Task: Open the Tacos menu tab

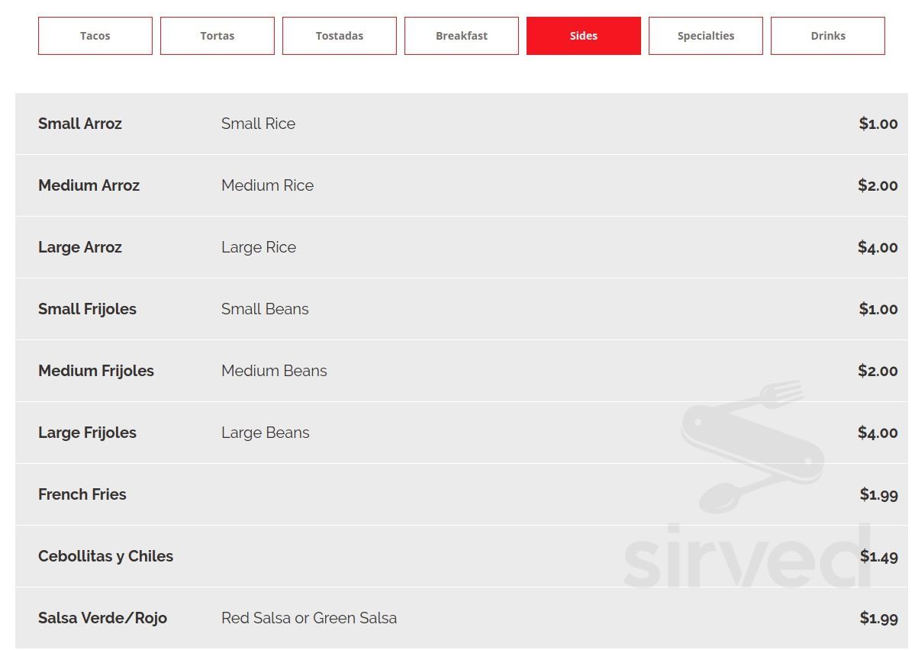Action: pos(95,36)
